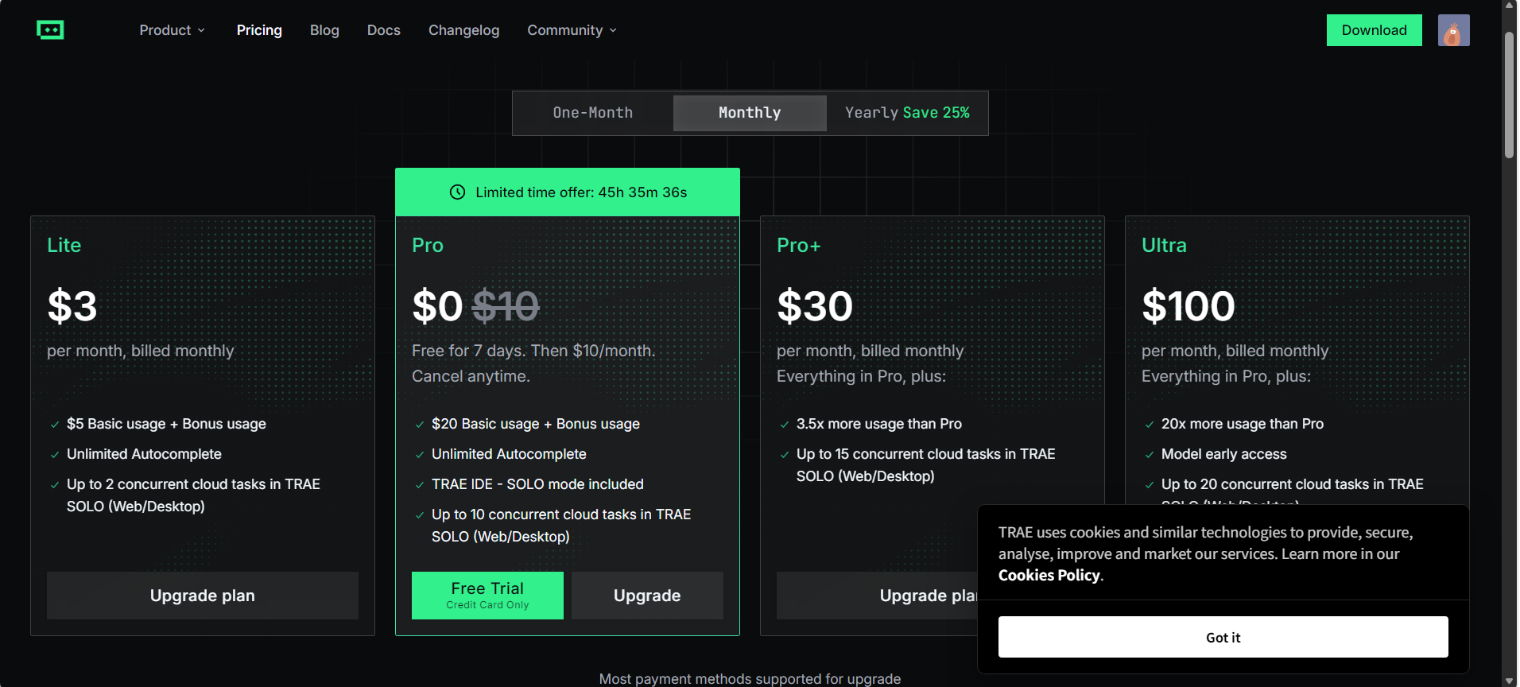Choose Yearly billing to save 25%
The height and width of the screenshot is (687, 1520).
(x=907, y=113)
